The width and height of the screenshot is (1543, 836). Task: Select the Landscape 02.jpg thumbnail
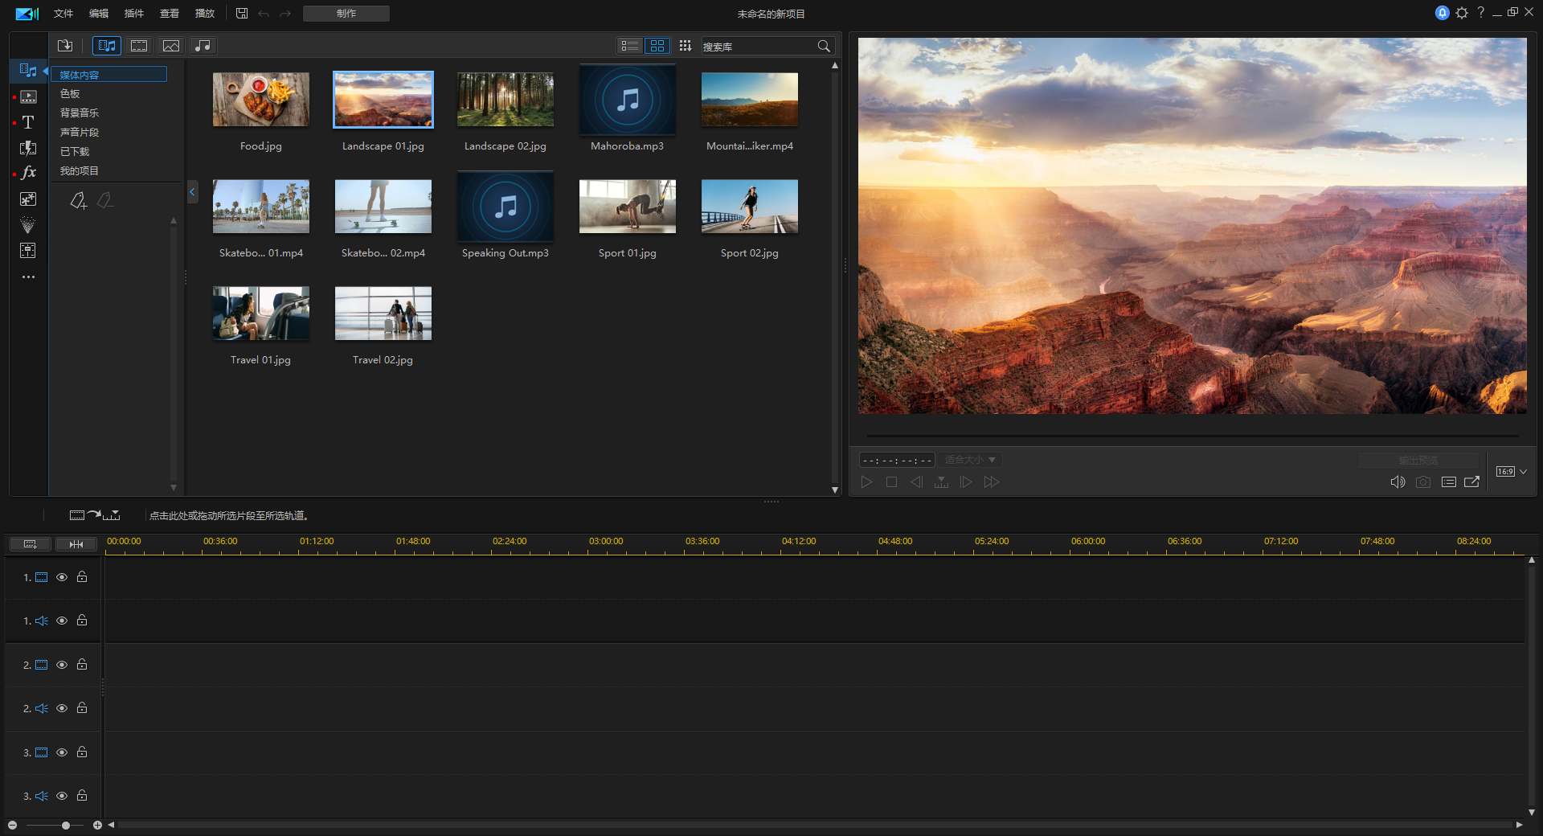coord(505,100)
